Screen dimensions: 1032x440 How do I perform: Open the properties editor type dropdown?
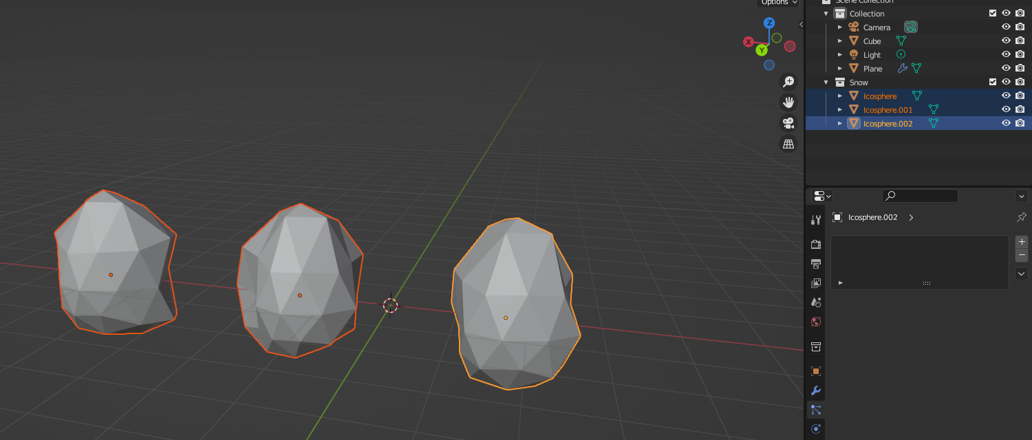click(822, 196)
